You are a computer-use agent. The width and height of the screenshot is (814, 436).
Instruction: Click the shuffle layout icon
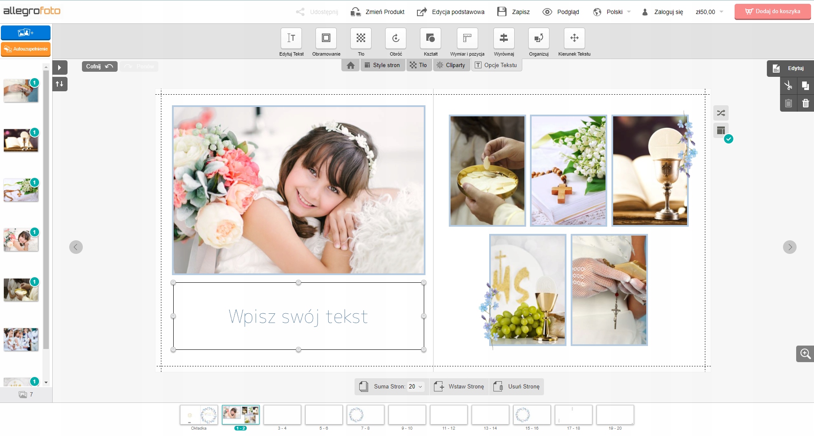coord(721,113)
